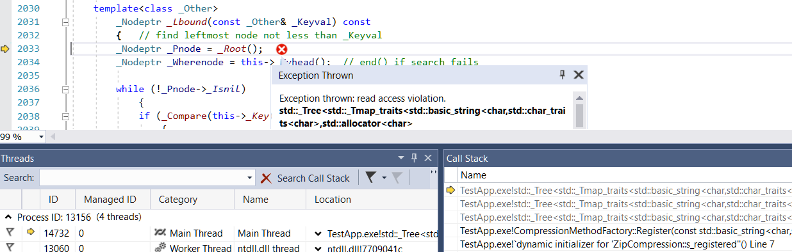
Task: Close the Exception Thrown popup
Action: pyautogui.click(x=578, y=75)
